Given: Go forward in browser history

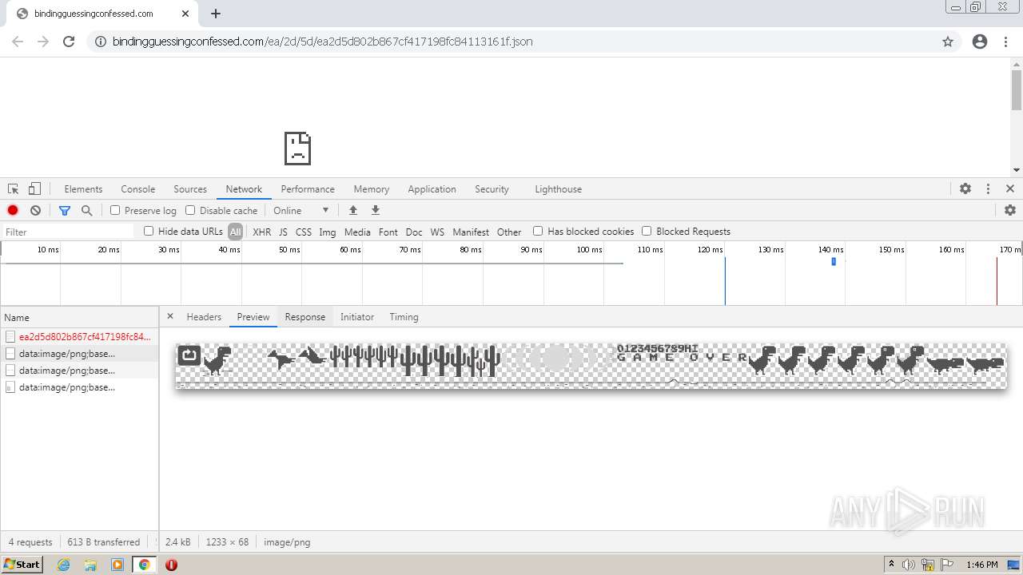Looking at the screenshot, I should pyautogui.click(x=43, y=42).
